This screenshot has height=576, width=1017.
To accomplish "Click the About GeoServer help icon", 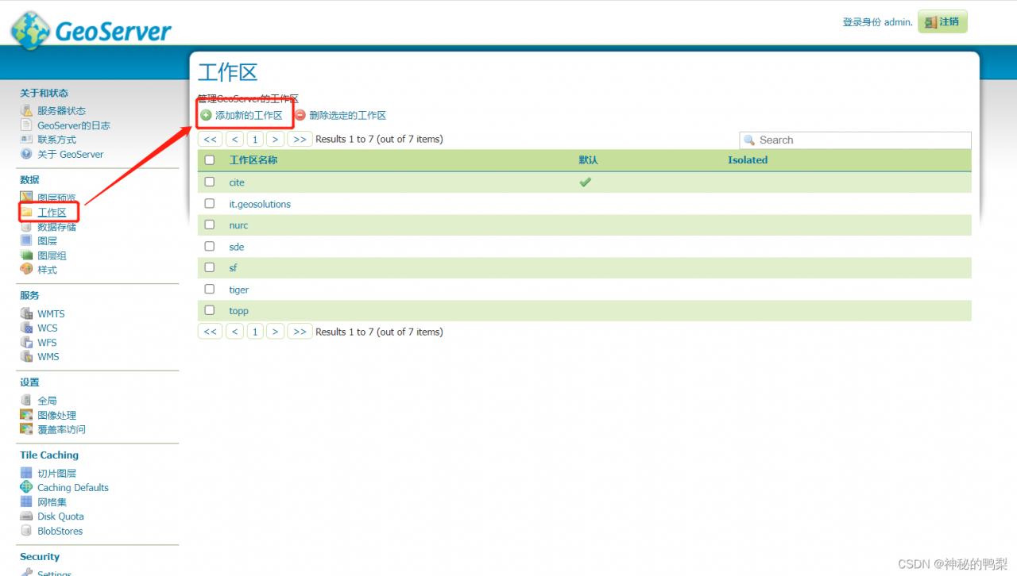I will tap(26, 154).
